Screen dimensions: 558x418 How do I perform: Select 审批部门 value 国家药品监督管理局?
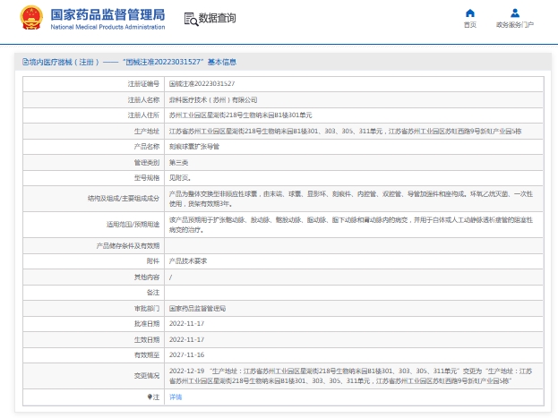(197, 309)
